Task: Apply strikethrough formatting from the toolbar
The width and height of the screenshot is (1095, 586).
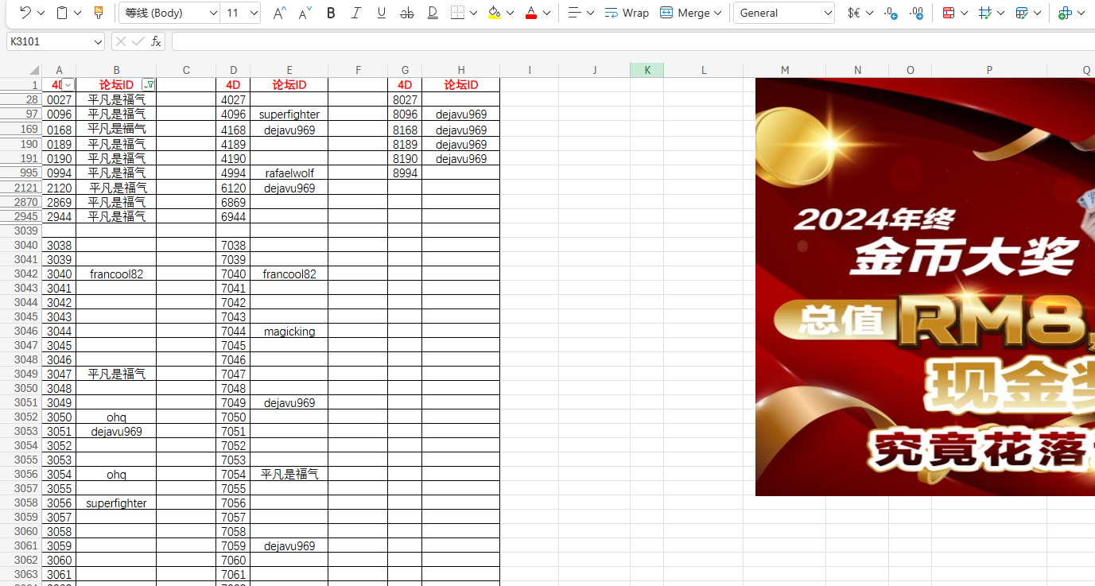Action: tap(407, 13)
